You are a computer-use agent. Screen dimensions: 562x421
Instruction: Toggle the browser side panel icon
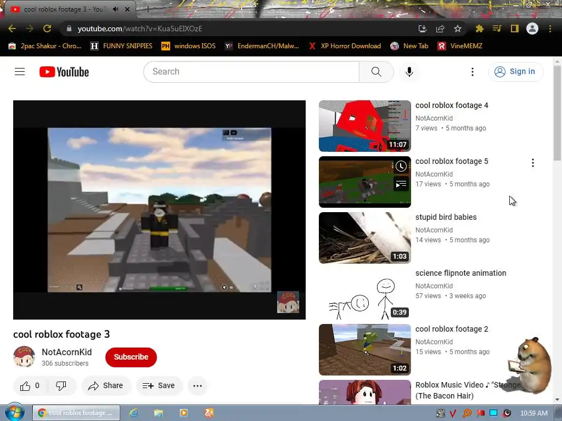[515, 29]
